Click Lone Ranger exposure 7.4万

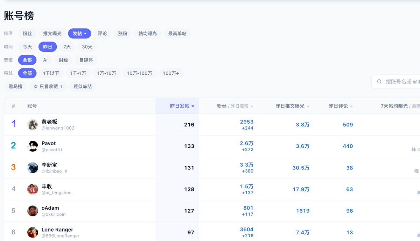pos(303,233)
